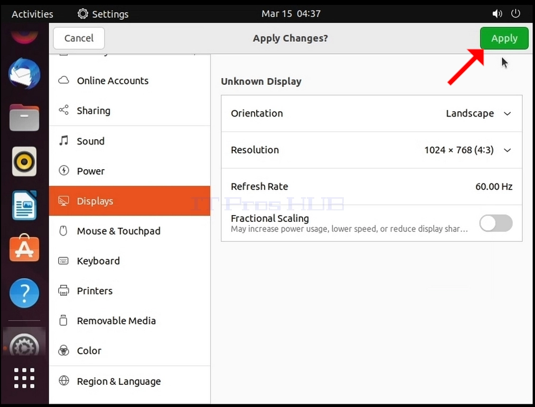Launch Files manager from the dock
Viewport: 535px width, 407px height.
click(x=24, y=118)
